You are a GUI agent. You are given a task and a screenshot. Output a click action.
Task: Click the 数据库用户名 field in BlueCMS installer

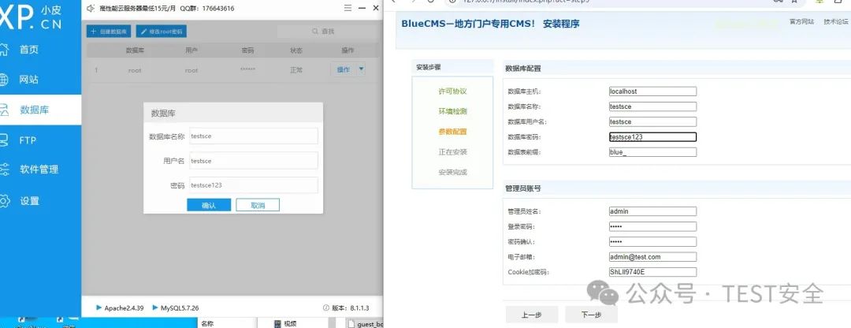[x=652, y=121]
